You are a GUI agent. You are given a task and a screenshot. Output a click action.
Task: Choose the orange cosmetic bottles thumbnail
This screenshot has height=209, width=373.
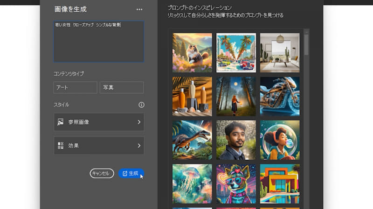click(192, 96)
